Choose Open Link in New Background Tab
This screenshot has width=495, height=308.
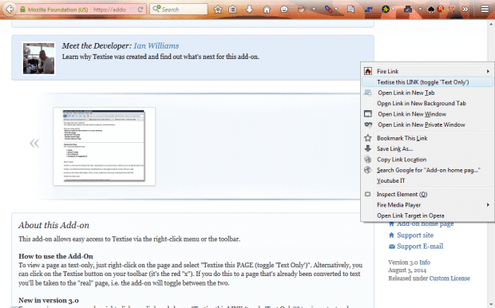click(x=427, y=103)
